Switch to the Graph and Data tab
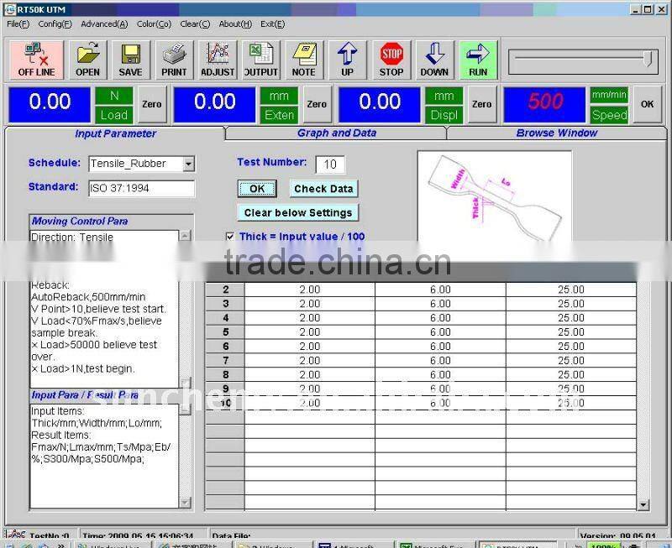Image resolution: width=672 pixels, height=548 pixels. [337, 133]
